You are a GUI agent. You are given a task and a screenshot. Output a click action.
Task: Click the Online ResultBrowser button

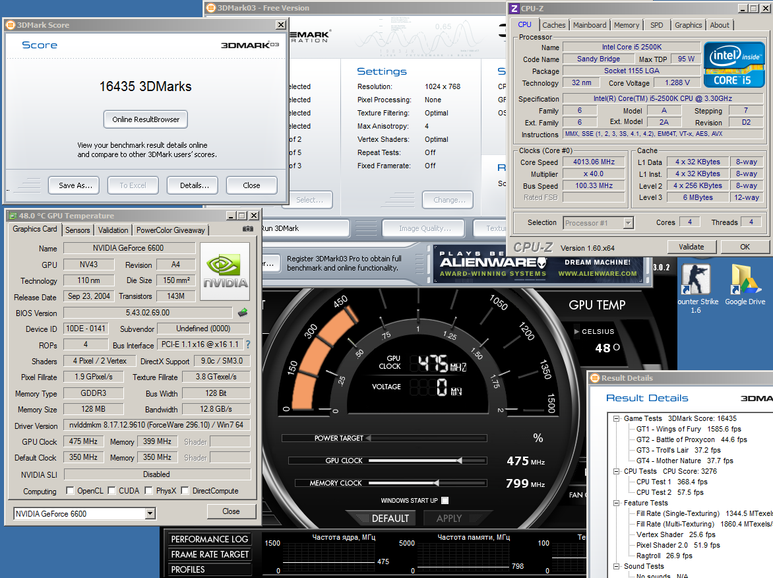(x=145, y=119)
